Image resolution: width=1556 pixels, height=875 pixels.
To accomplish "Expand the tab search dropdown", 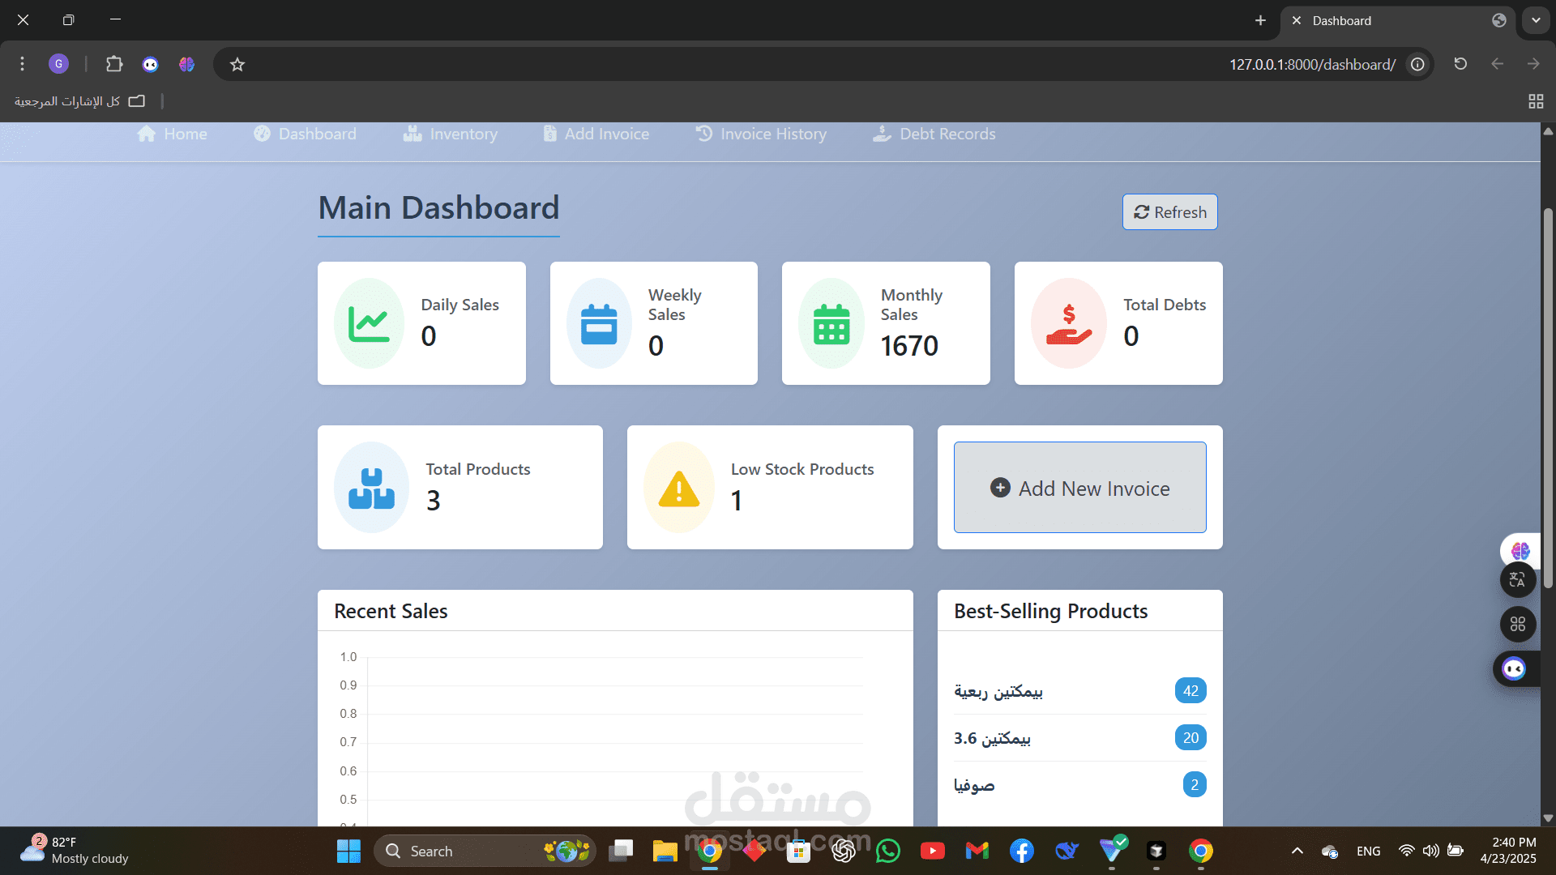I will coord(1536,20).
